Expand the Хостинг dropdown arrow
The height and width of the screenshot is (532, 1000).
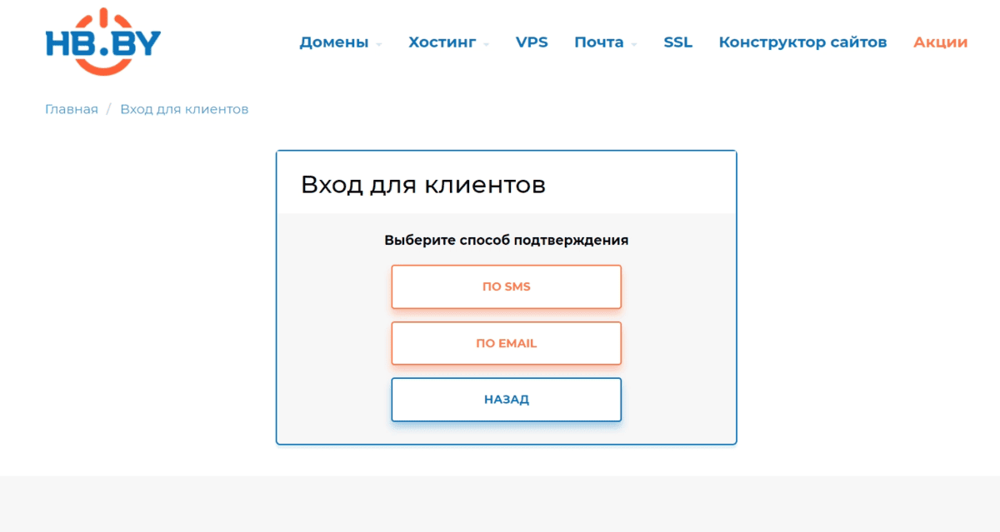pos(487,44)
